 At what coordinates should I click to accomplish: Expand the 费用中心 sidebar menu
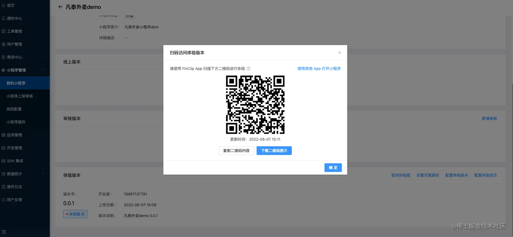(25, 57)
